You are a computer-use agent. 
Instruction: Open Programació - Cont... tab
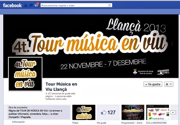(x=132, y=123)
